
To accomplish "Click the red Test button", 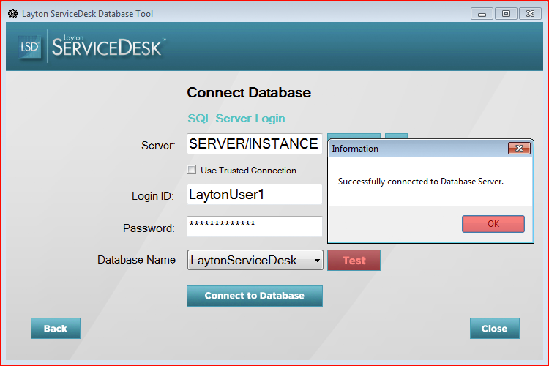I will [x=354, y=261].
